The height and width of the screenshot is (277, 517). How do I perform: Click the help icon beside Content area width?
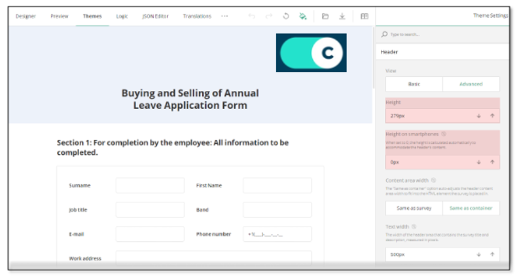point(434,180)
